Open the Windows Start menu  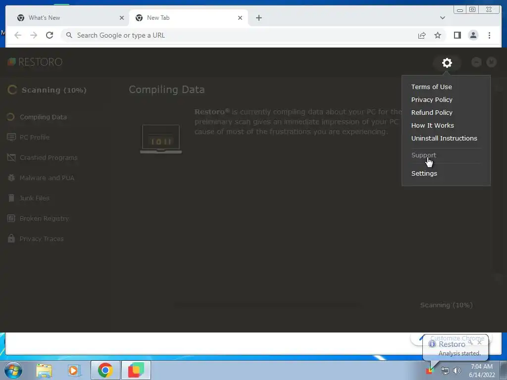click(x=13, y=370)
